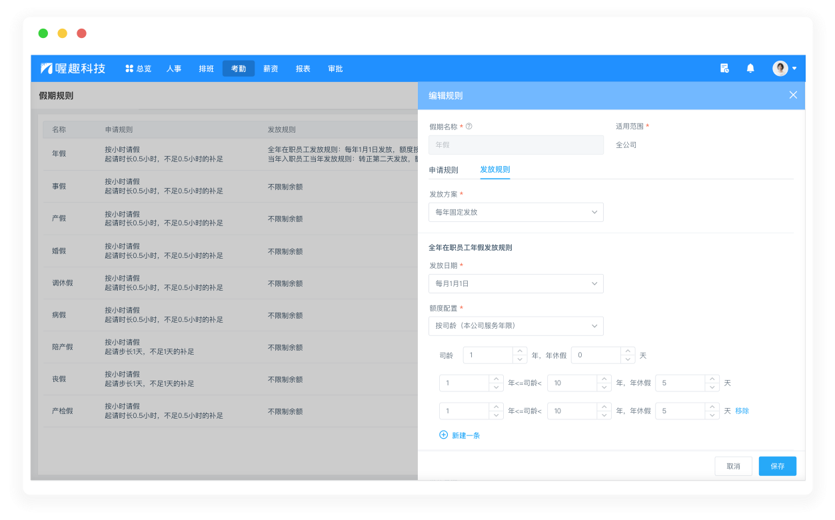This screenshot has height=520, width=835.
Task: Go to the 人事 menu
Action: 174,69
